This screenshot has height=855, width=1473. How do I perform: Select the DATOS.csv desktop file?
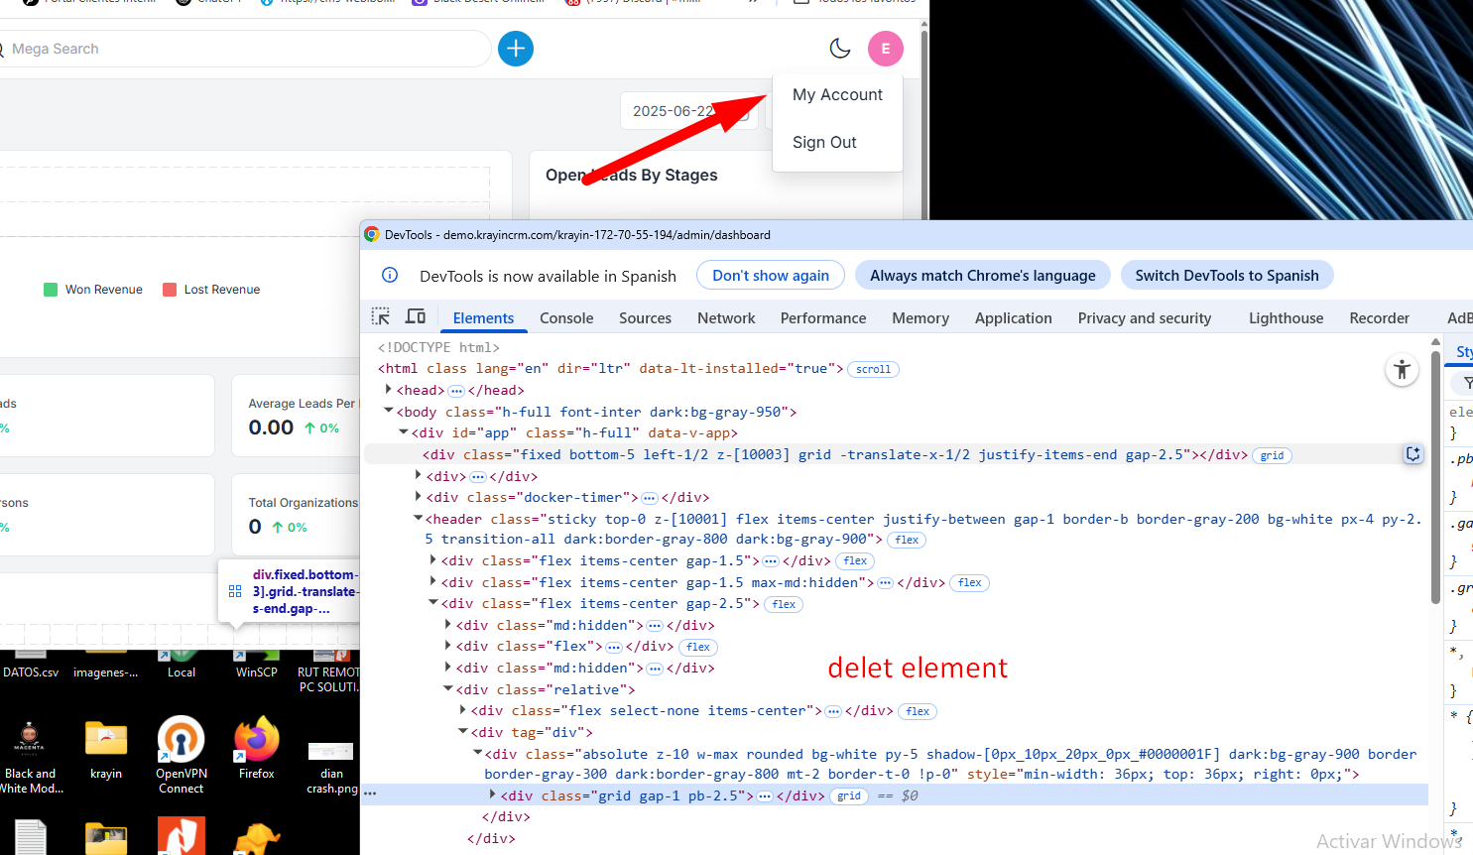(31, 665)
